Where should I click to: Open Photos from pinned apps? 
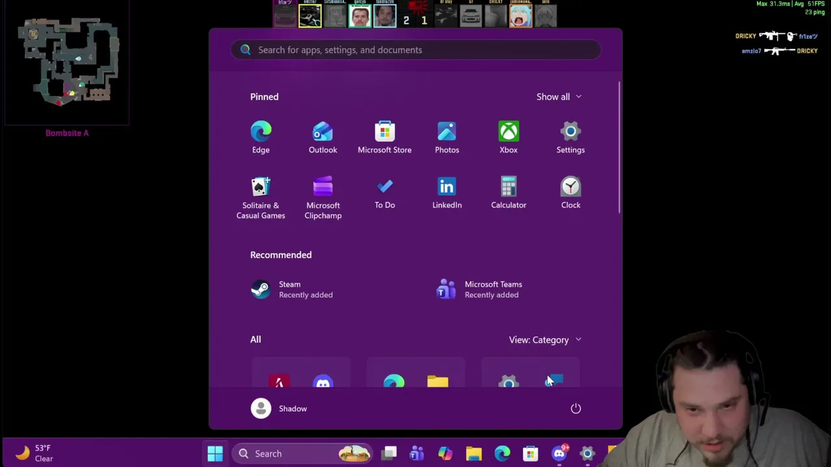(x=447, y=138)
